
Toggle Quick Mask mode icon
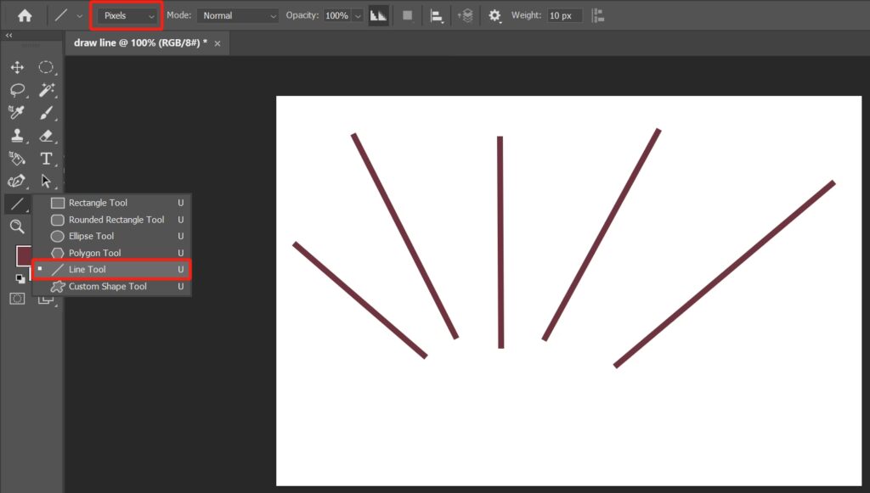(x=17, y=298)
